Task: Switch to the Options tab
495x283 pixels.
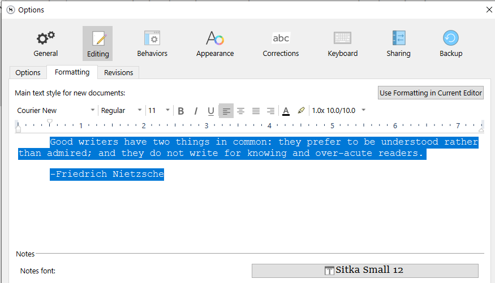Action: point(28,72)
